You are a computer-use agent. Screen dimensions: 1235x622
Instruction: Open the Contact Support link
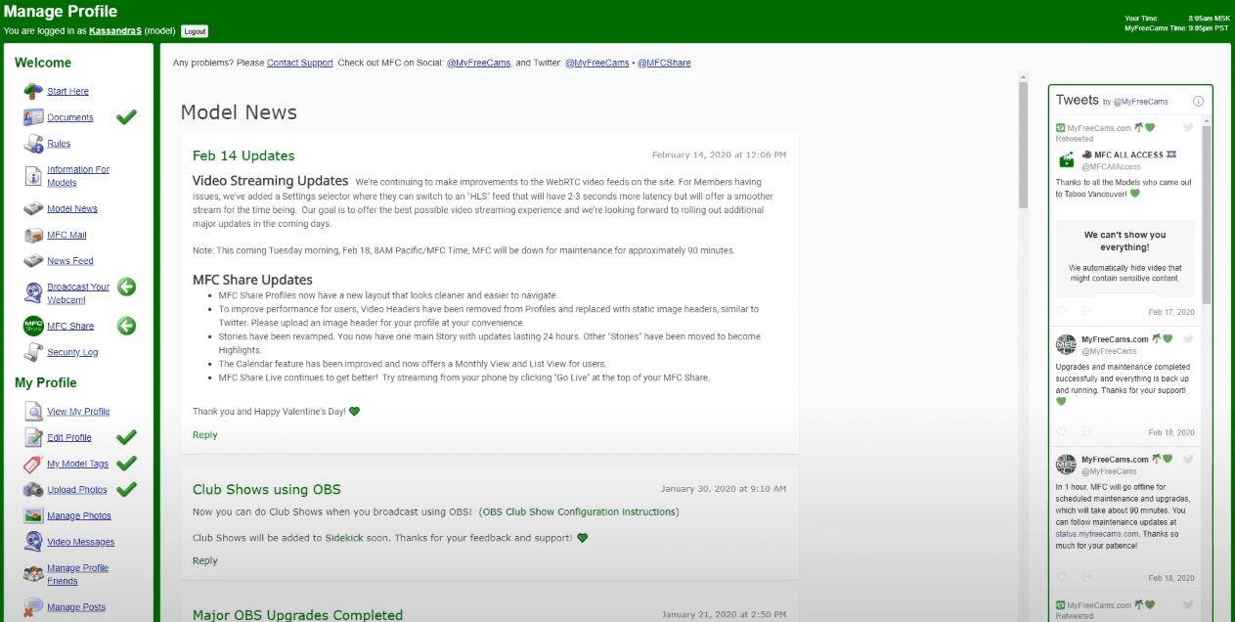tap(299, 63)
